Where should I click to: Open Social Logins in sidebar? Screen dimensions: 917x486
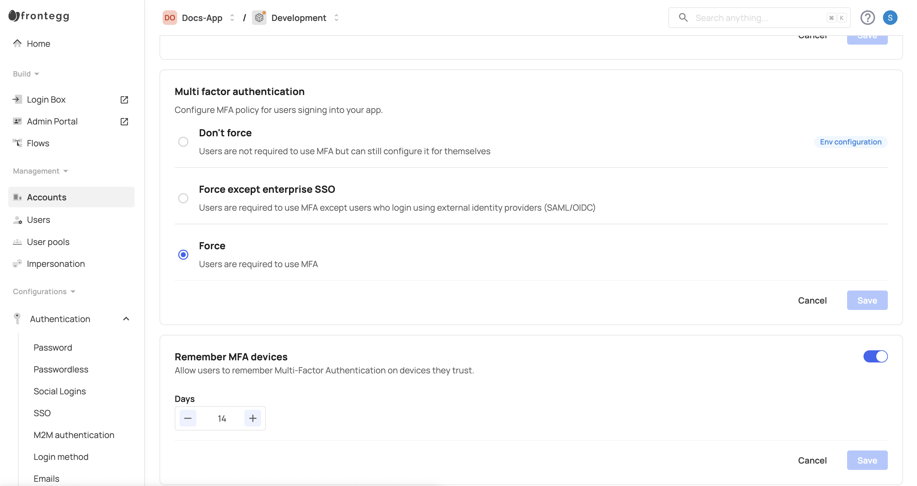tap(60, 391)
